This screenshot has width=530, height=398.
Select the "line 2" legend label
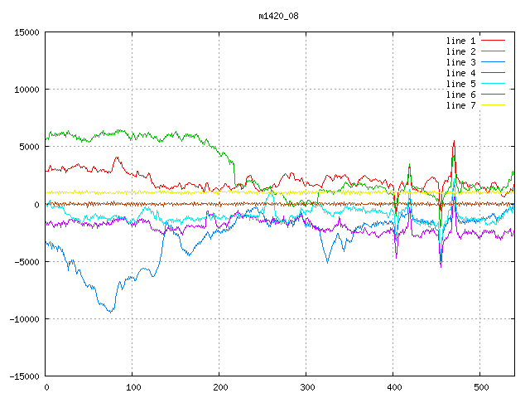click(x=461, y=51)
